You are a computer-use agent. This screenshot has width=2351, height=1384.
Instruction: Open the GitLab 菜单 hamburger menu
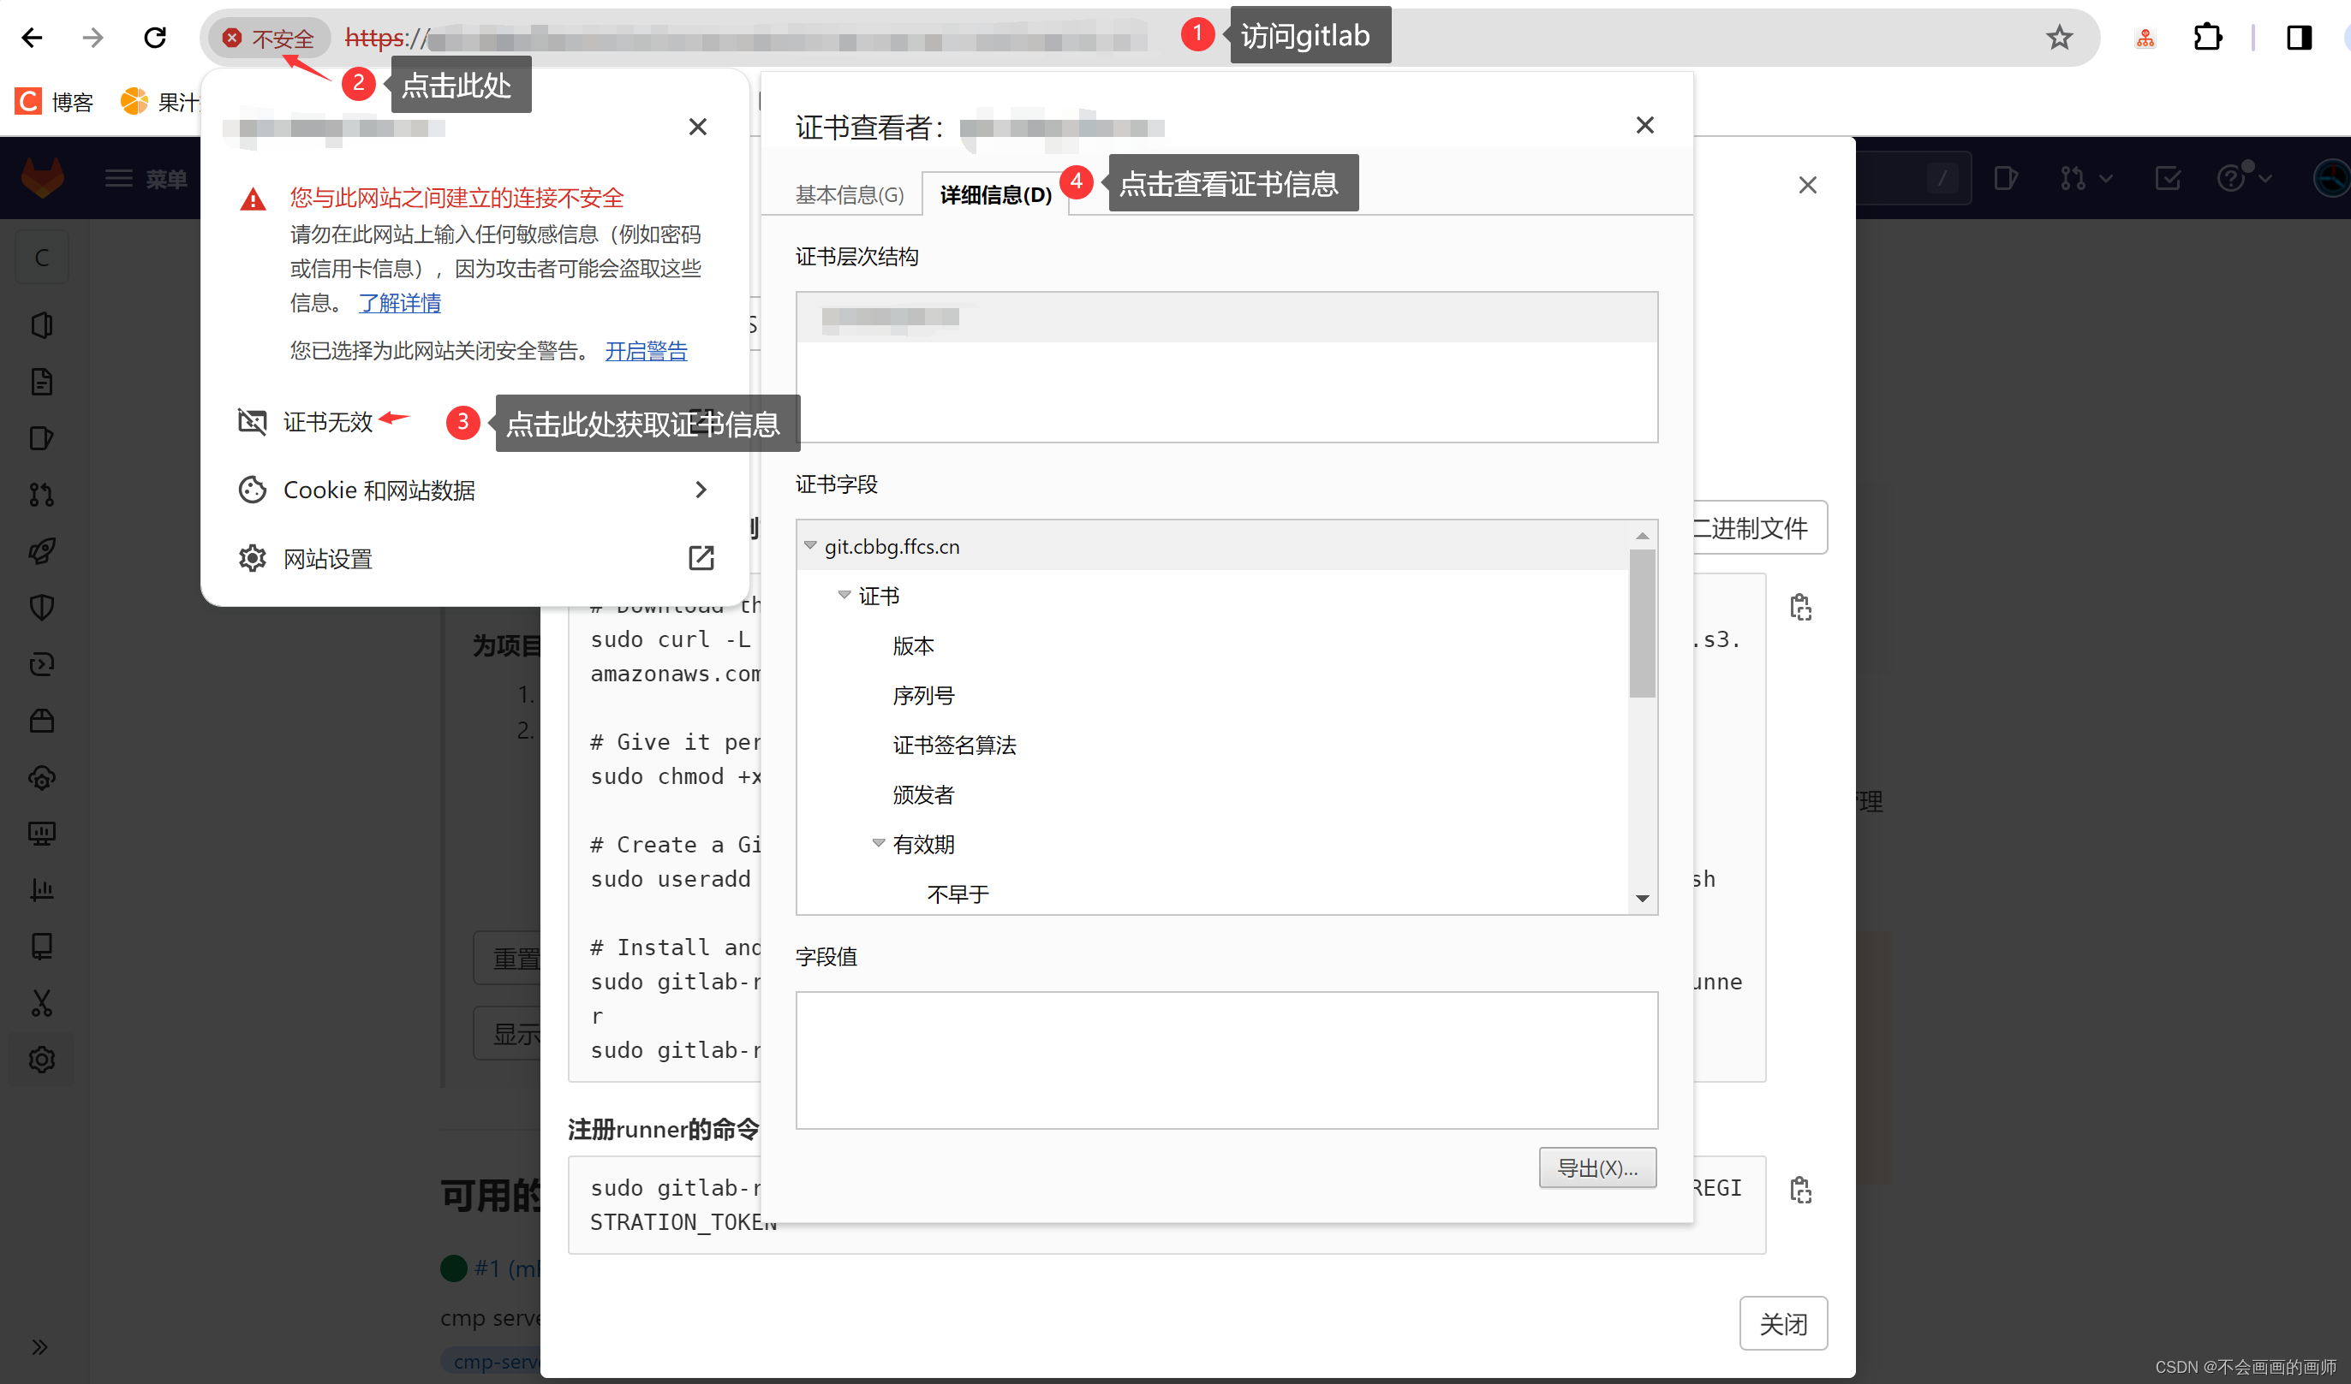pos(146,178)
